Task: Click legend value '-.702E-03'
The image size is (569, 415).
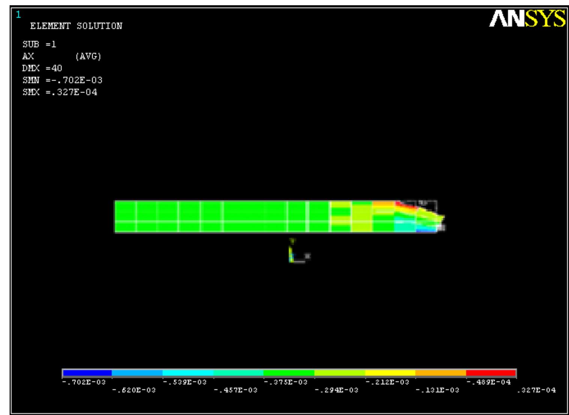Action: [x=84, y=382]
